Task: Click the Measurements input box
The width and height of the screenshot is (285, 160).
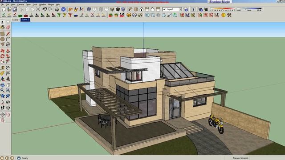Action: pyautogui.click(x=267, y=158)
